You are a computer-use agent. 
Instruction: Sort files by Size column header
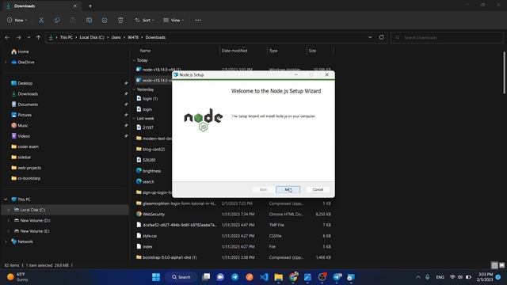312,51
